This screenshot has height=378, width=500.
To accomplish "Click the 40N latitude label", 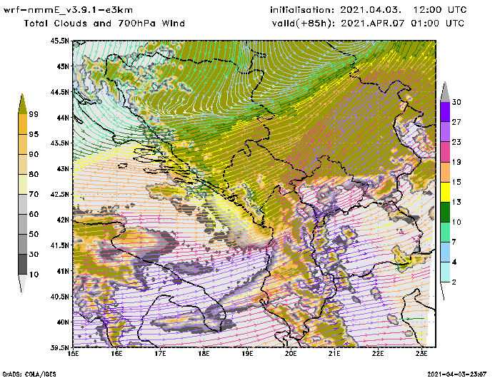I will coord(63,322).
